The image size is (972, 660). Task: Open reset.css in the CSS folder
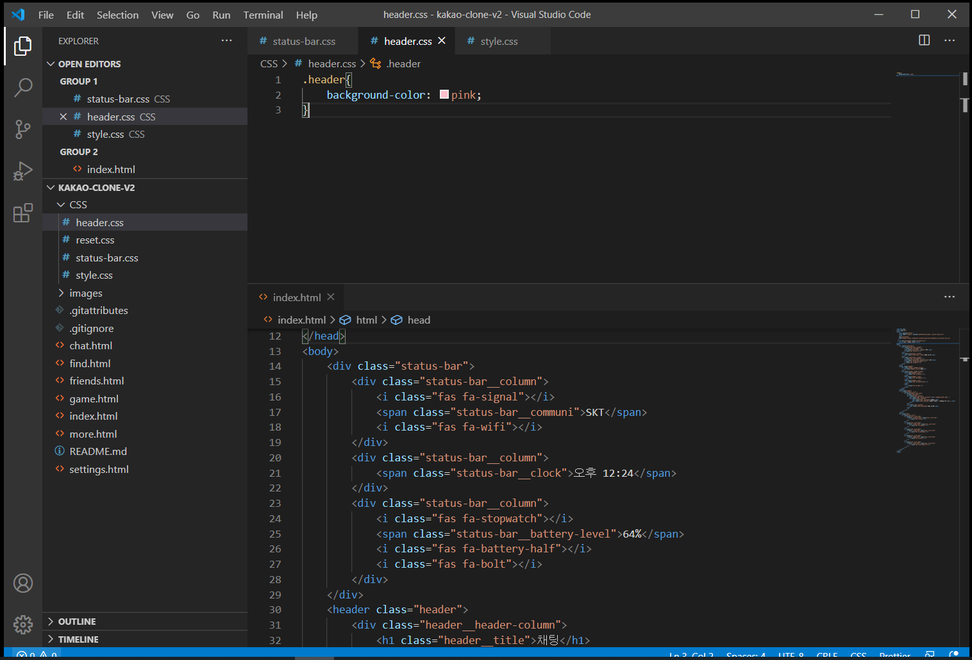click(145, 240)
